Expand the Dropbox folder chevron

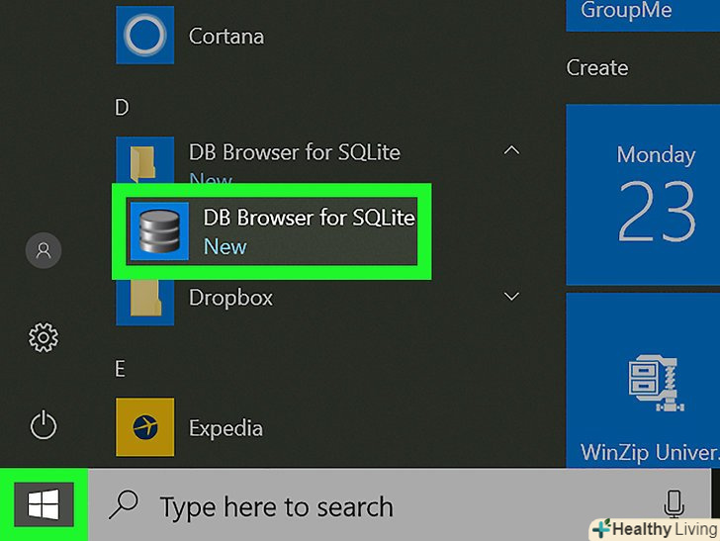pyautogui.click(x=511, y=297)
